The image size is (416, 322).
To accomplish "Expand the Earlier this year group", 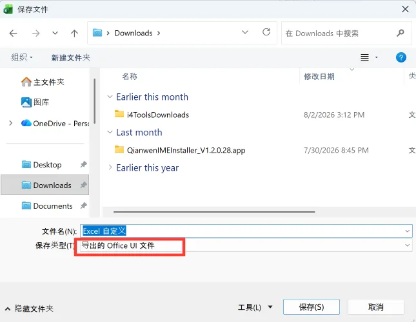I will pyautogui.click(x=110, y=167).
